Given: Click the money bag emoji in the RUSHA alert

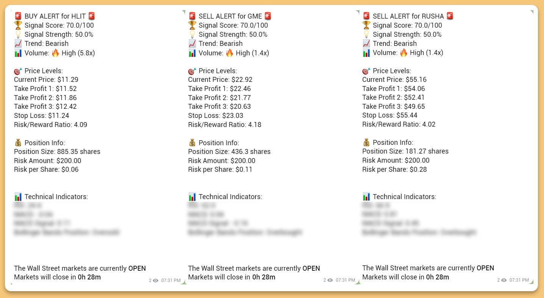Looking at the screenshot, I should (366, 143).
